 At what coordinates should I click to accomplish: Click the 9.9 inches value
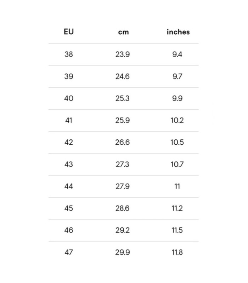click(x=177, y=98)
